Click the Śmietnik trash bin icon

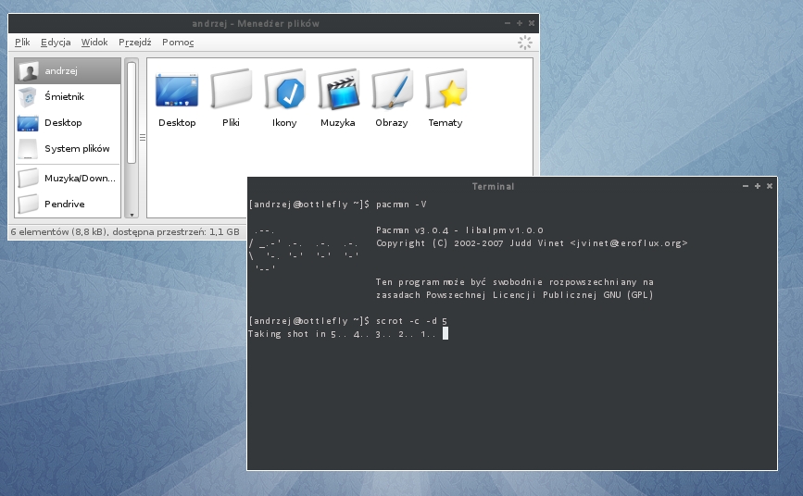click(28, 97)
